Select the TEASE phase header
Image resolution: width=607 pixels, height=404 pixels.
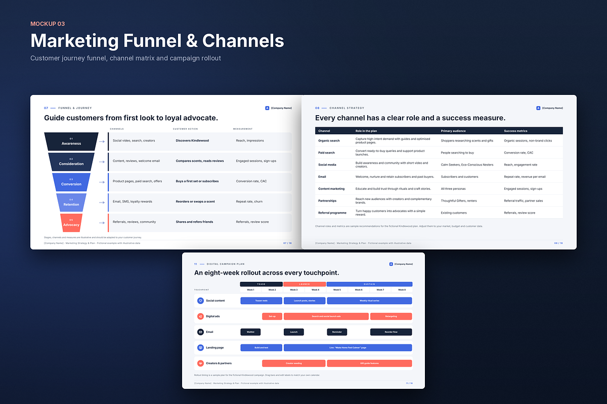click(x=261, y=284)
